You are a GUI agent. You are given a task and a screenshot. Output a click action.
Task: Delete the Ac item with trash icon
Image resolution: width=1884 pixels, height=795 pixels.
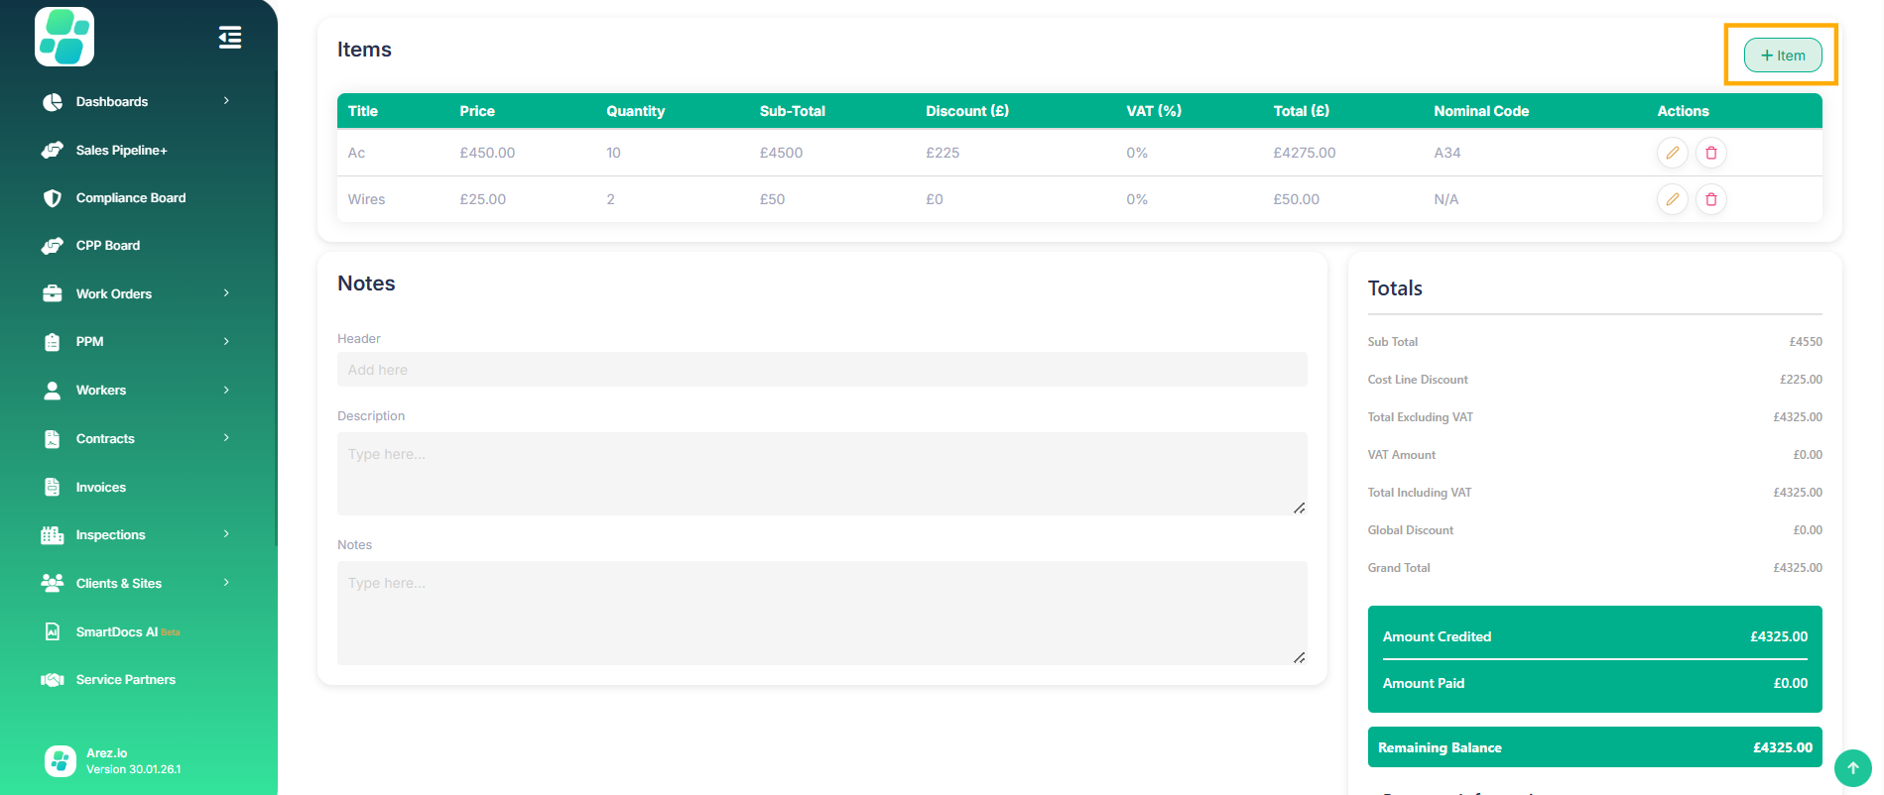click(1710, 153)
